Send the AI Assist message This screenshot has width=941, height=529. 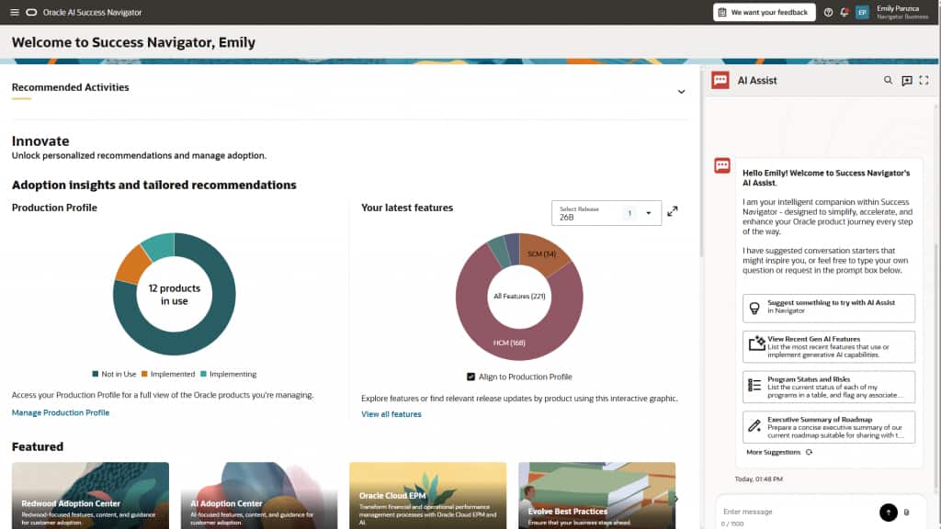click(x=889, y=512)
